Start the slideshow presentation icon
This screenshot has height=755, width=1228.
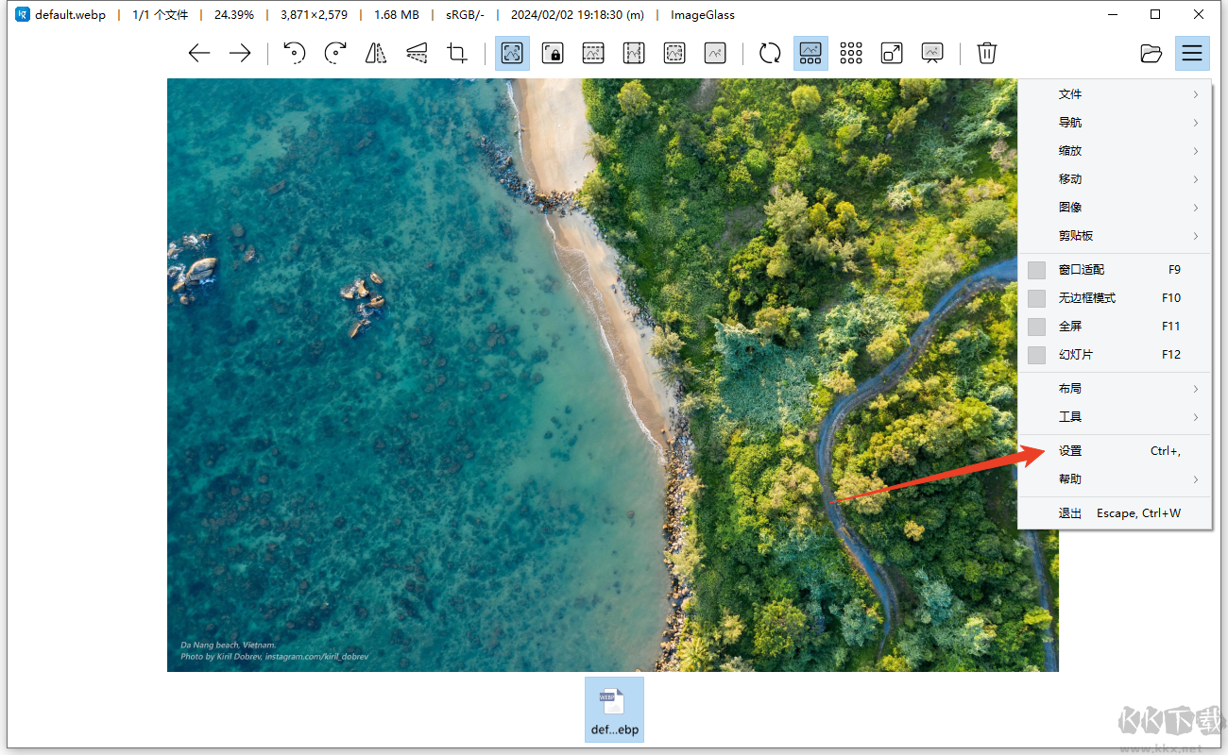pyautogui.click(x=932, y=53)
